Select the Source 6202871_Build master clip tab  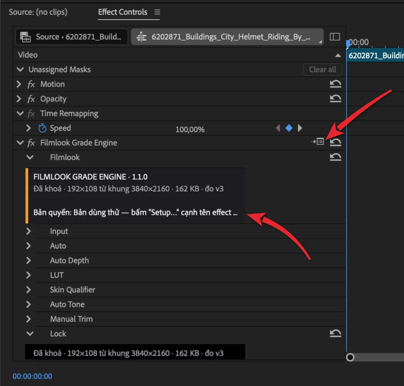[x=72, y=36]
